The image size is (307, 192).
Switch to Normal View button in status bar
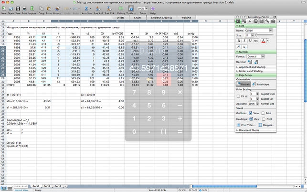pyautogui.click(x=4, y=188)
